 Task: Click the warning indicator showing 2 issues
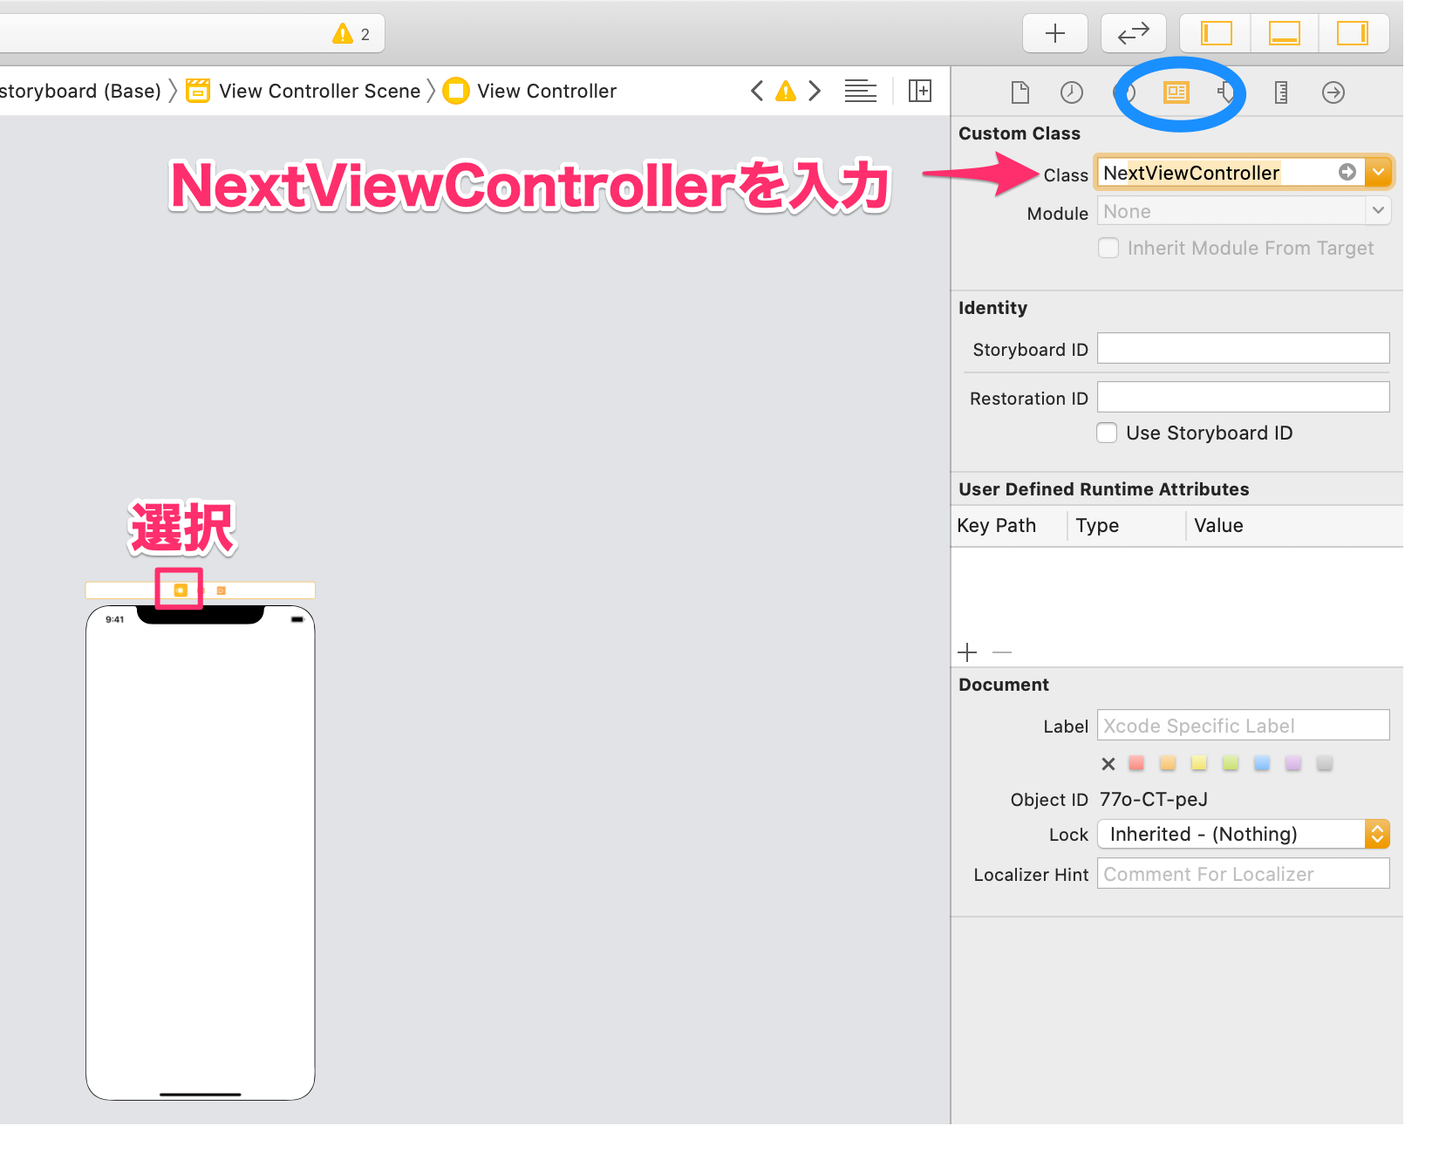tap(351, 34)
